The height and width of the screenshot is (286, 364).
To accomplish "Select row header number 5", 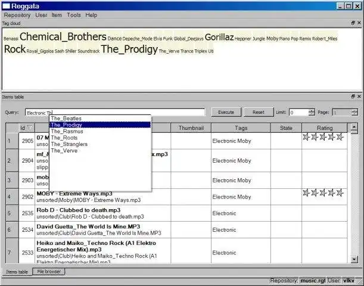I will tap(12, 213).
